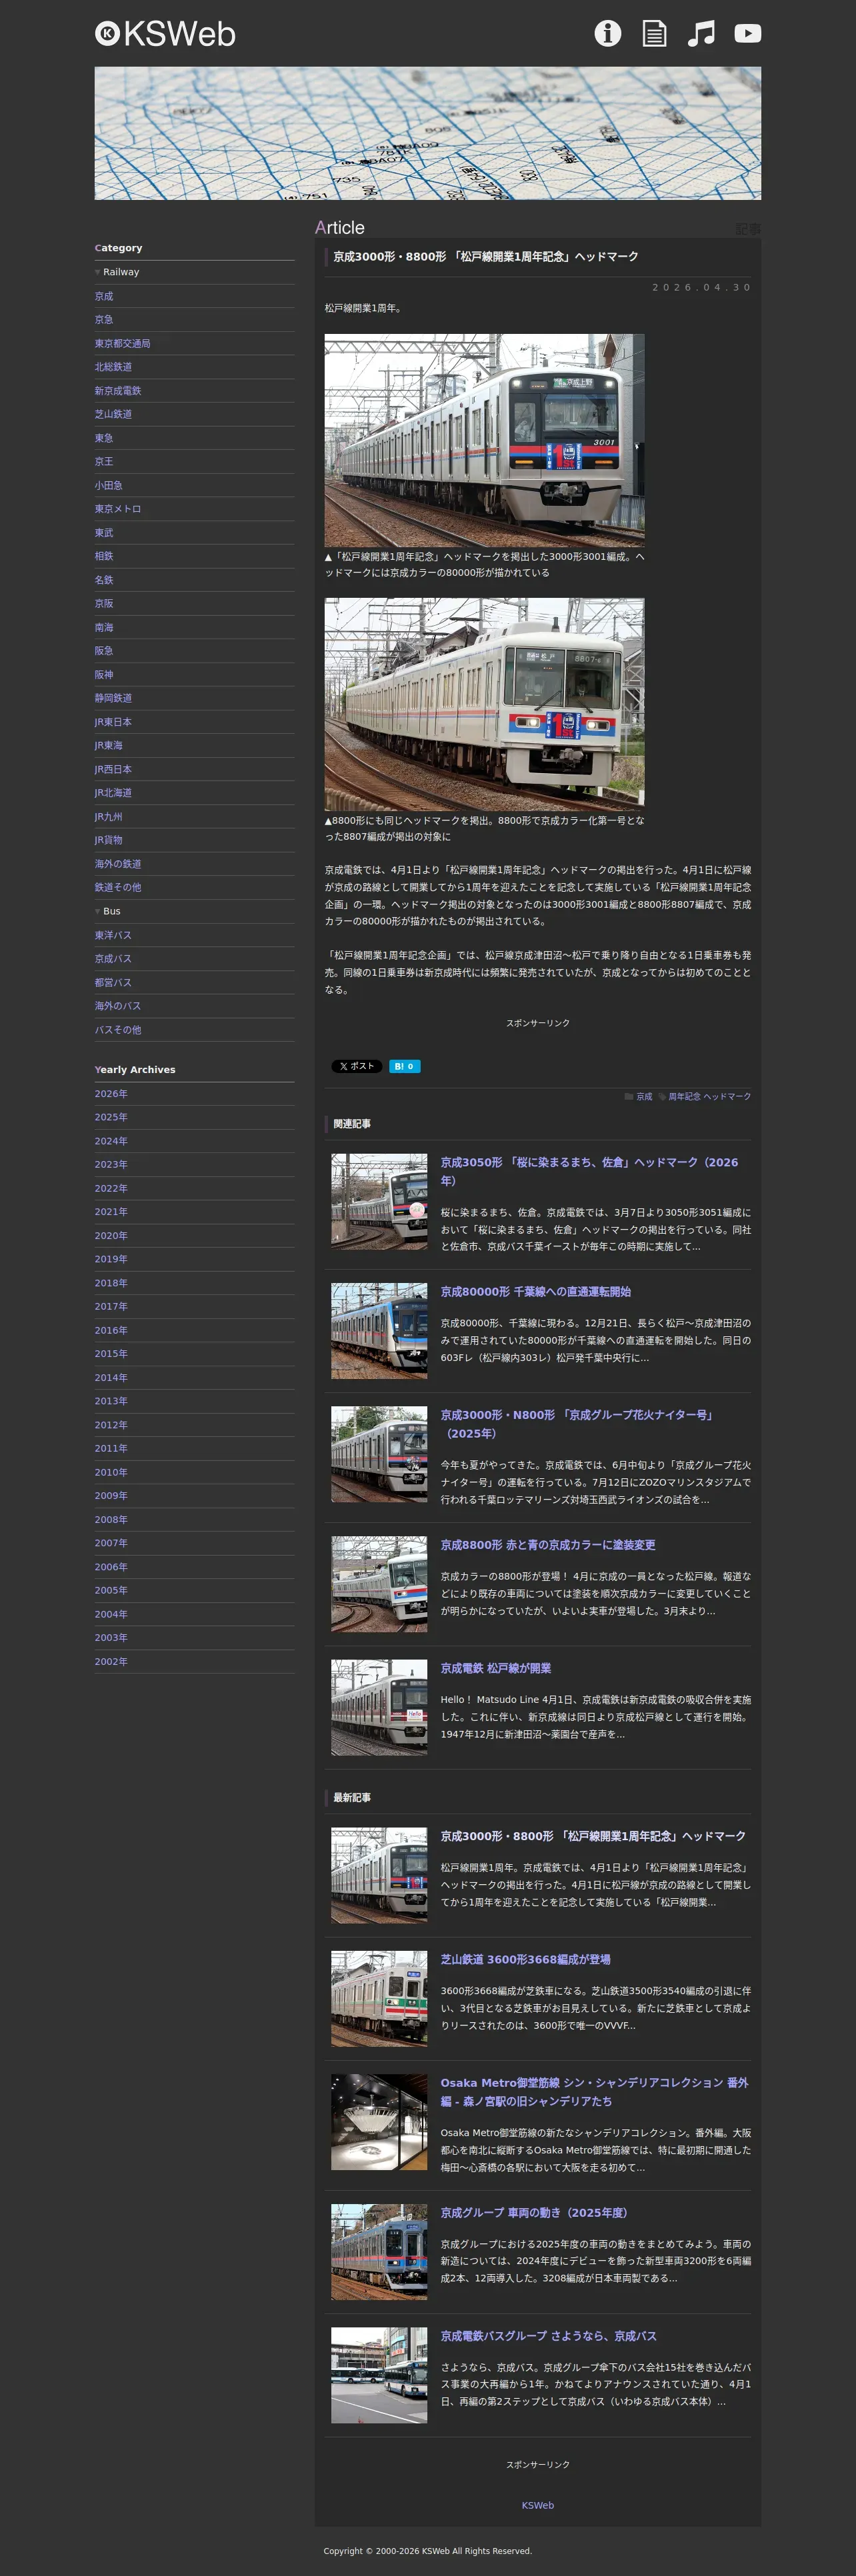Click the article date 2026.04.30

[x=701, y=287]
